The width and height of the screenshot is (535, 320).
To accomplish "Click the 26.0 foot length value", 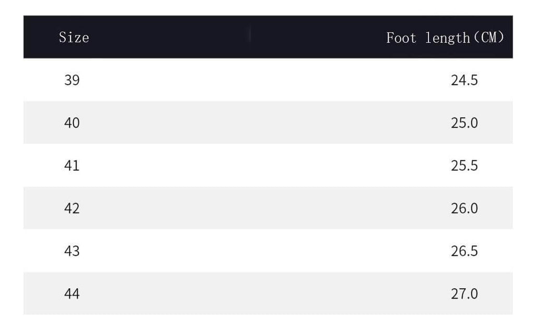I will coord(464,208).
